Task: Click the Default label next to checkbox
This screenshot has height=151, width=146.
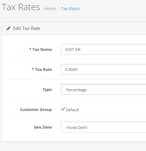Action: click(x=72, y=110)
